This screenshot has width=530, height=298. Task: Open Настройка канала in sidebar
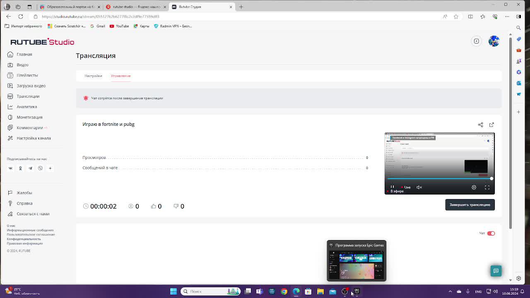click(x=34, y=138)
